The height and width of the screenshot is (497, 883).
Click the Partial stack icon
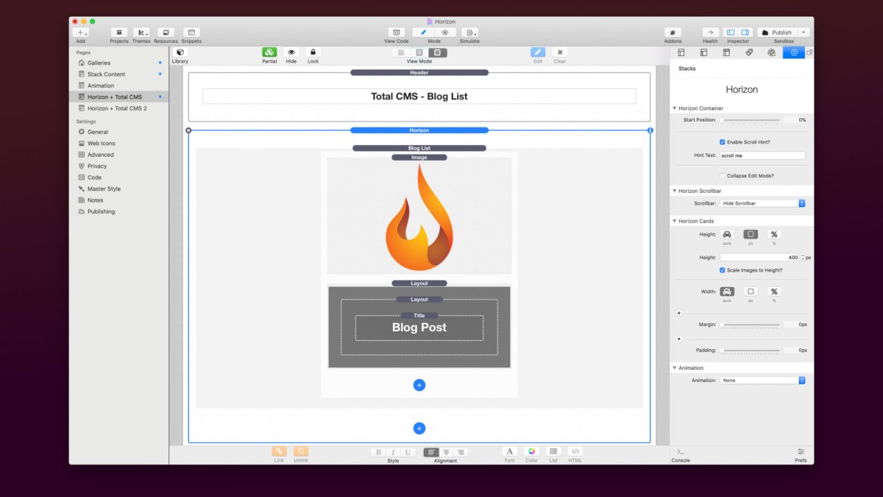point(269,52)
